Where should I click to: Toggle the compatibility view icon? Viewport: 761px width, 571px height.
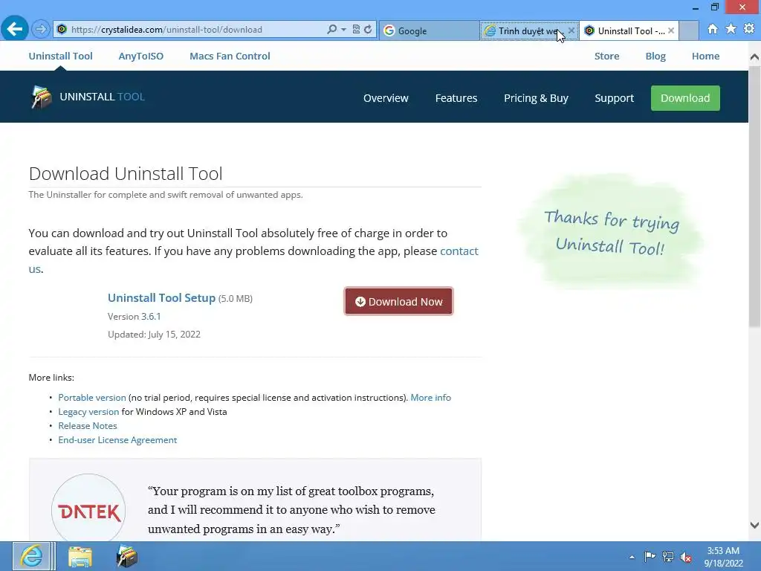[x=356, y=30]
